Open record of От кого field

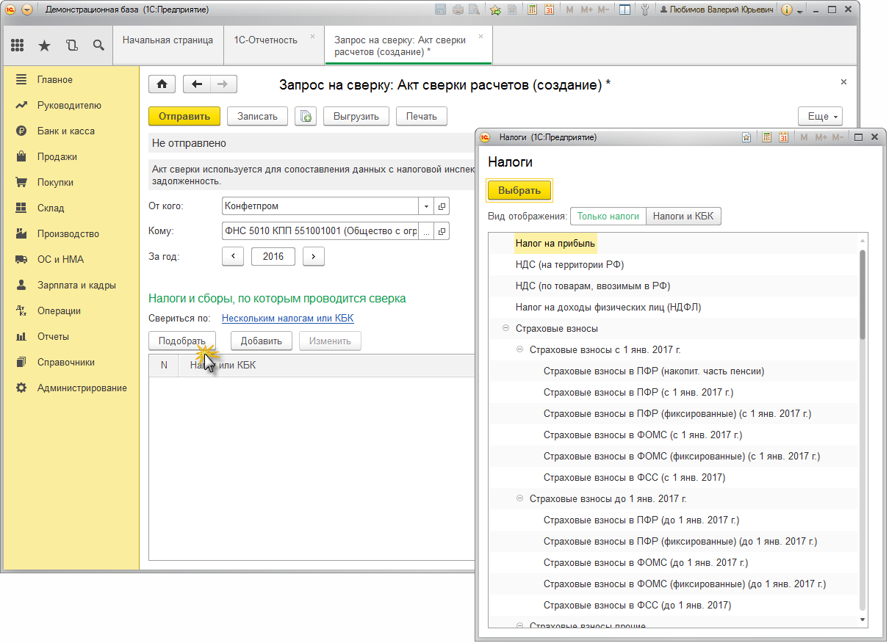click(442, 206)
